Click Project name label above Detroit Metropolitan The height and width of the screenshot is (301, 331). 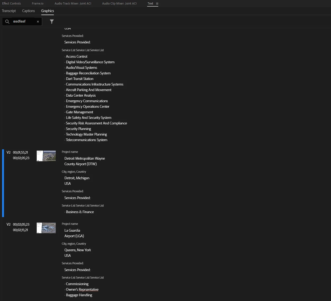click(x=70, y=152)
